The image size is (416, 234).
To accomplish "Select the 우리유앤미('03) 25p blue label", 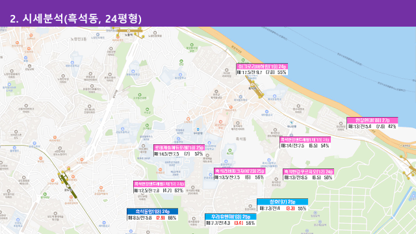I will coord(231,216).
